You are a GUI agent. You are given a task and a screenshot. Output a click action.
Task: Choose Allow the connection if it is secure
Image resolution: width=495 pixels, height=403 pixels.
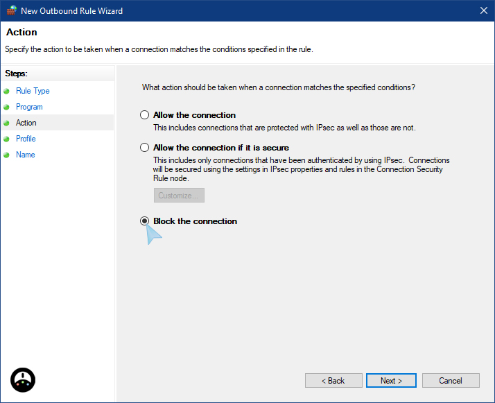[145, 148]
